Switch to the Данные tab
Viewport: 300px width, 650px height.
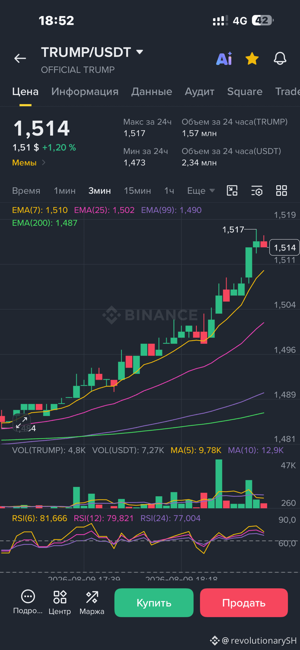pyautogui.click(x=151, y=91)
